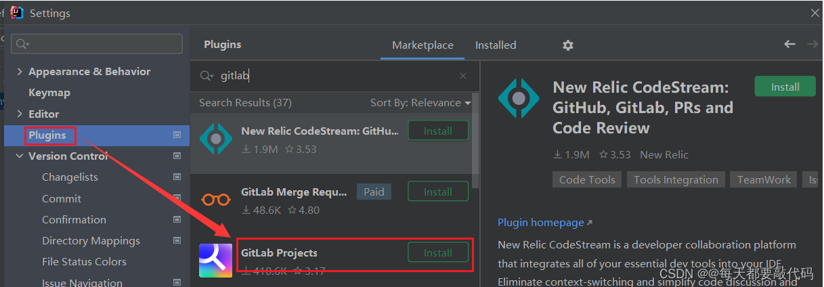Viewport: 824px width, 287px height.
Task: Select the GitLab Merge Requ... result title
Action: [x=294, y=192]
